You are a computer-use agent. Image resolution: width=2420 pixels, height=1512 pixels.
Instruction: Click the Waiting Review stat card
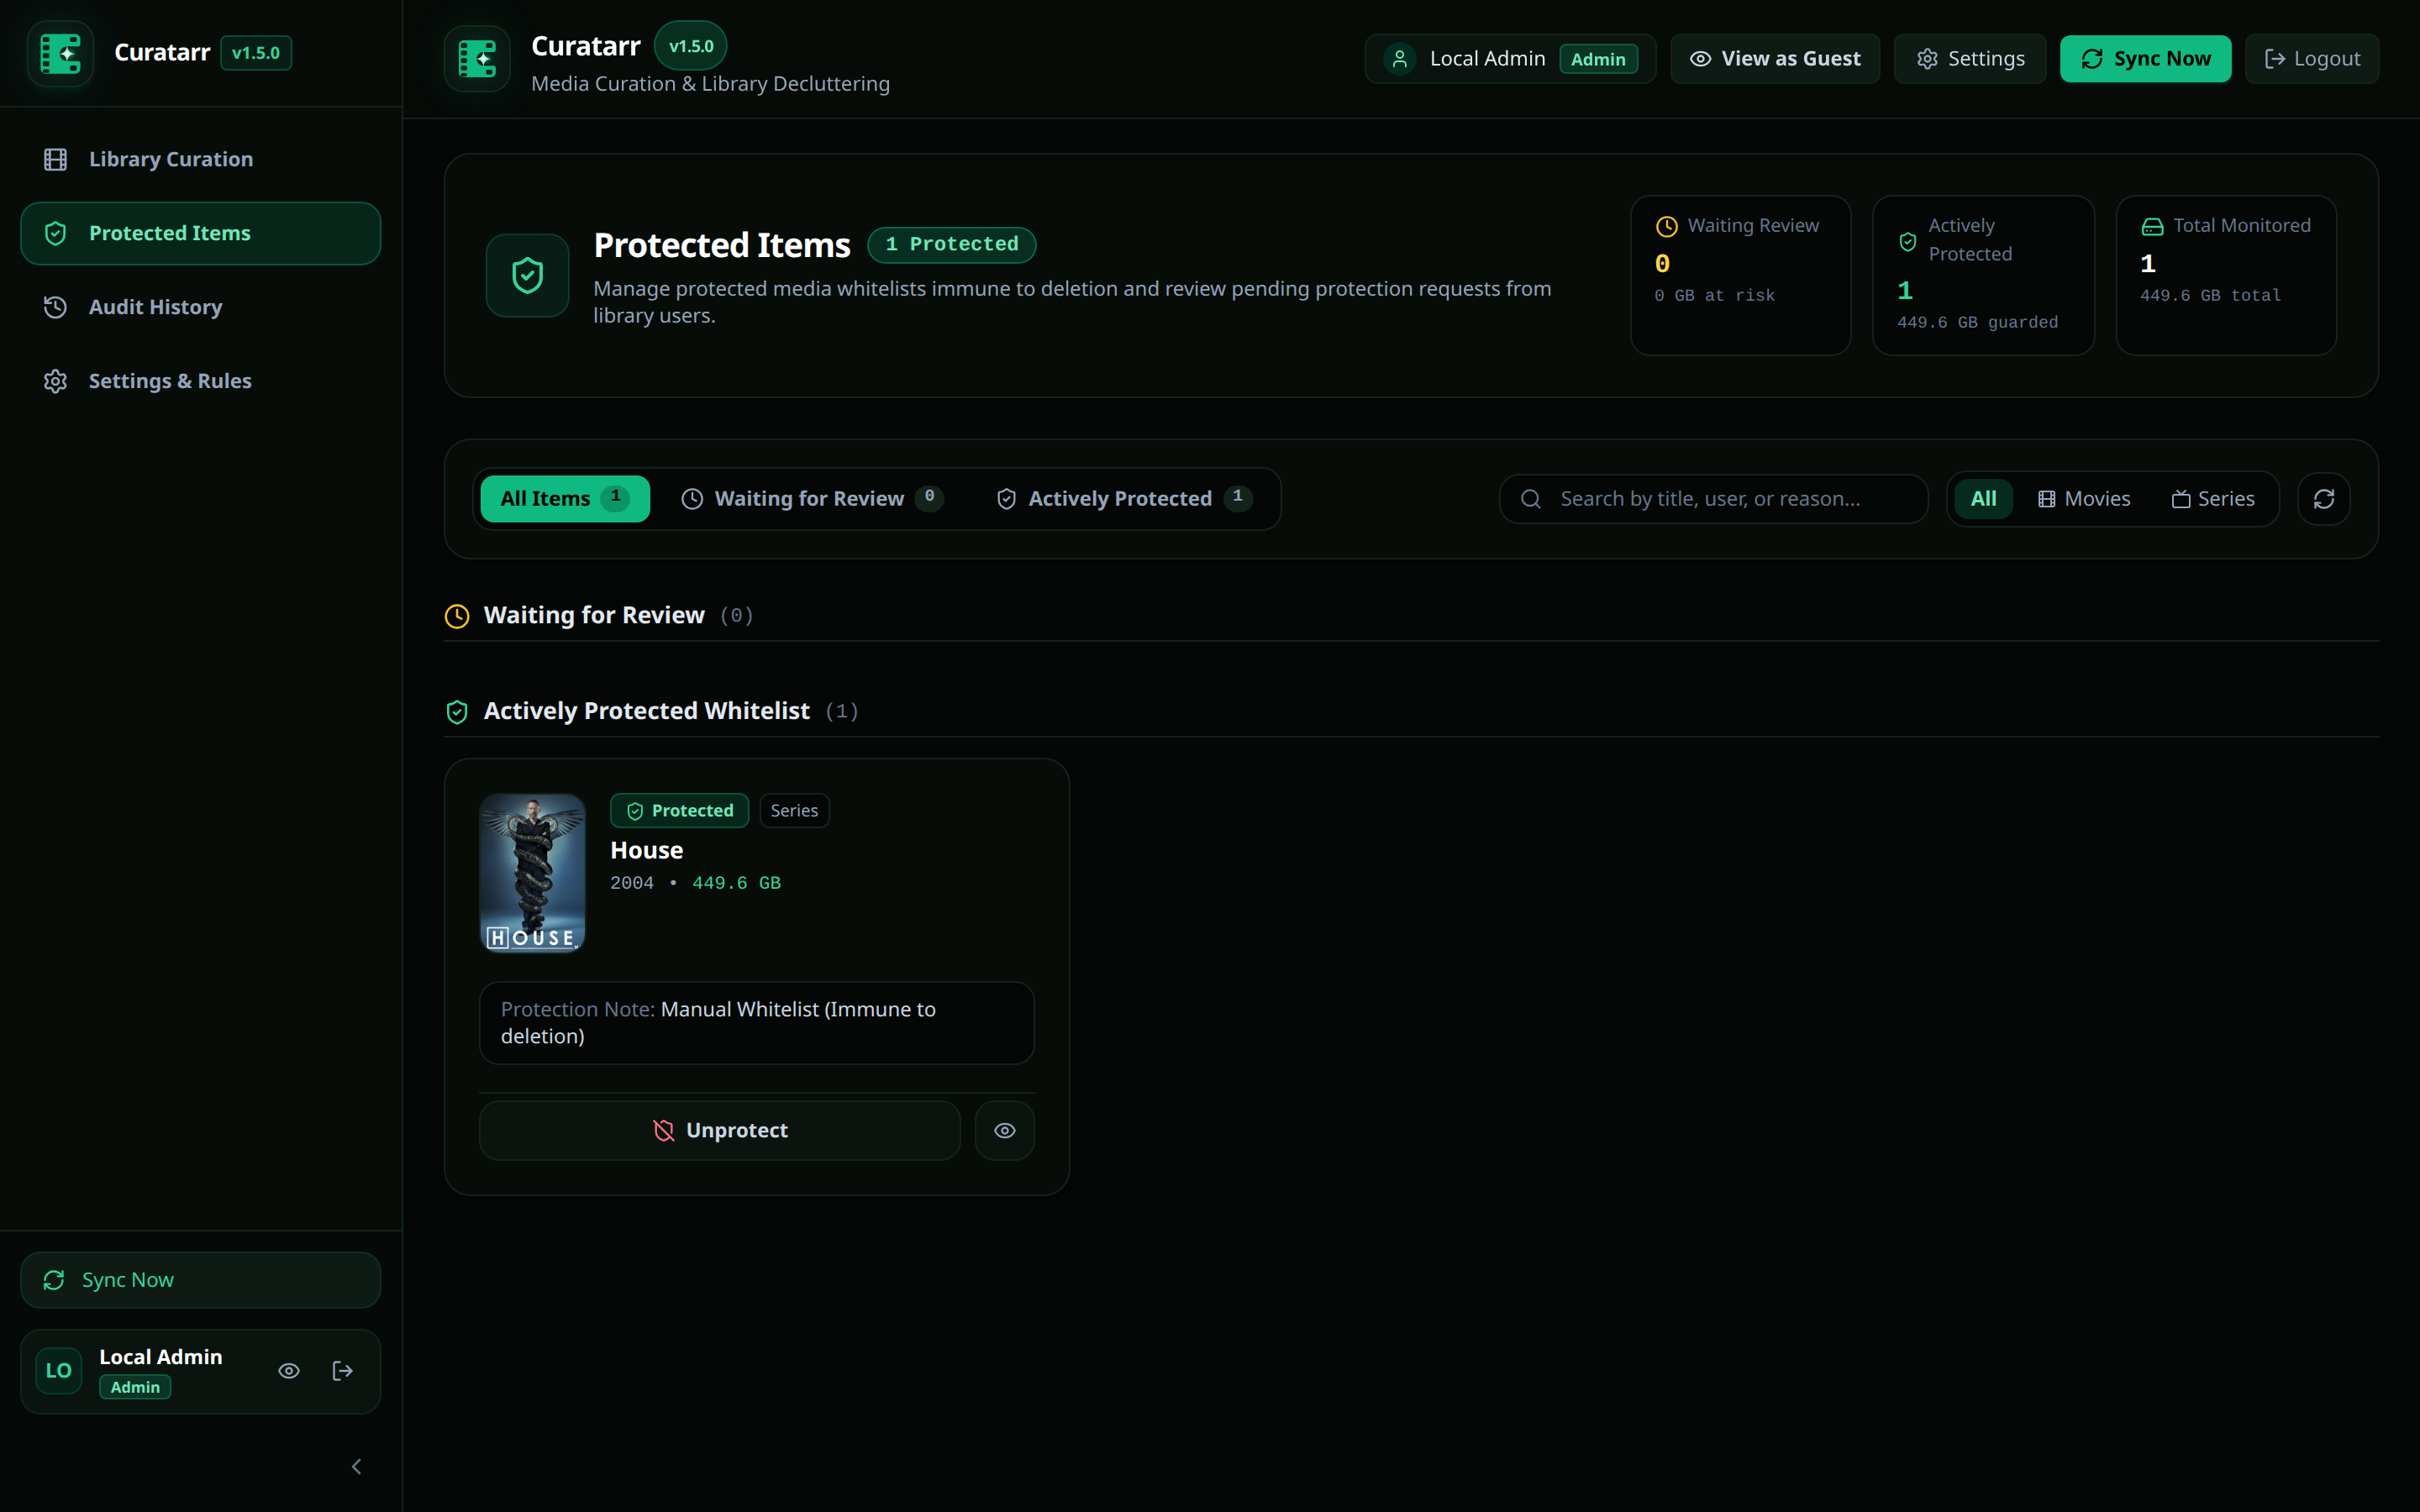(x=1741, y=275)
